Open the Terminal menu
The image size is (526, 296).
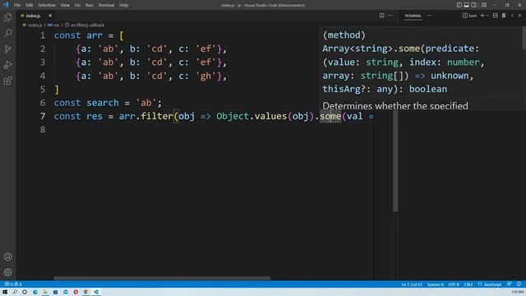106,5
